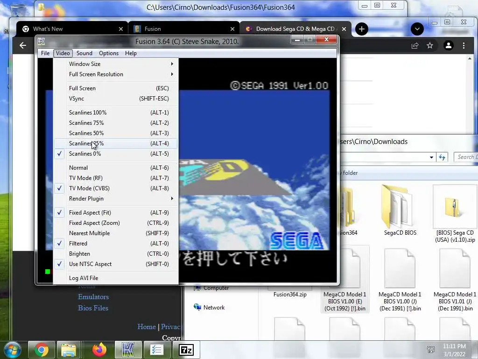
Task: Click the Explorer refresh button
Action: click(442, 157)
